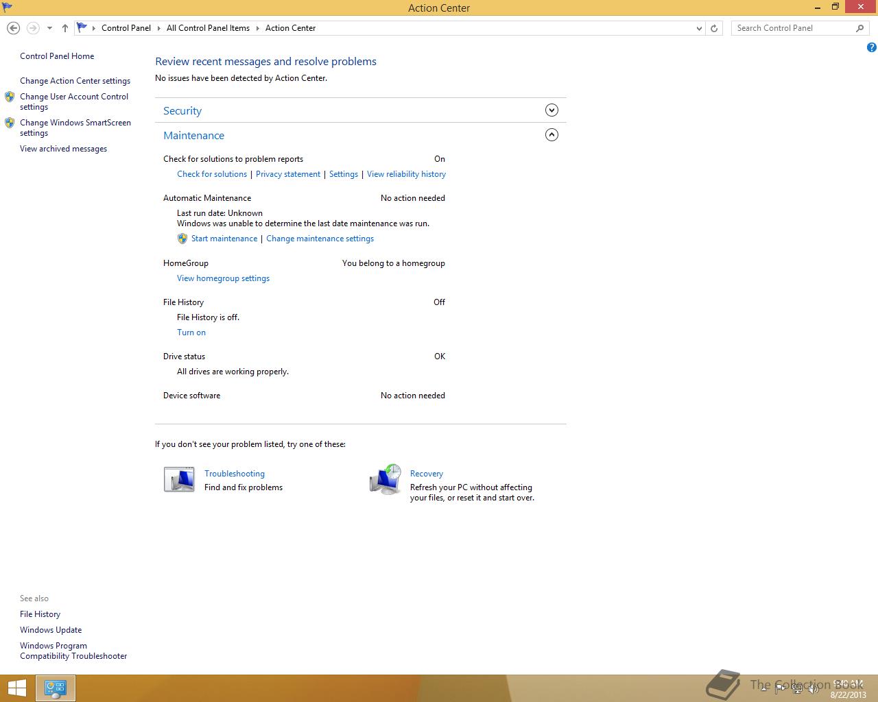This screenshot has width=878, height=702.
Task: Open Change User Account Control settings
Action: click(74, 101)
